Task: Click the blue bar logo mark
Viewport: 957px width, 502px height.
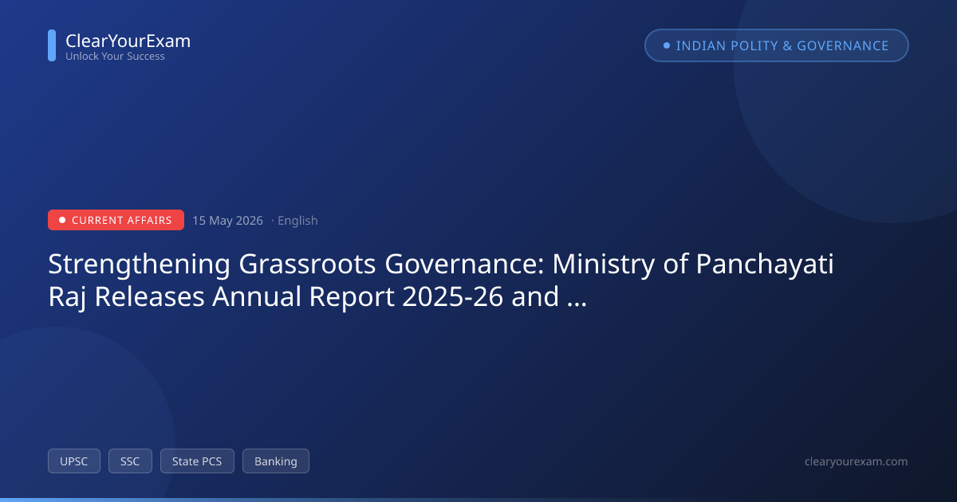Action: pyautogui.click(x=52, y=45)
